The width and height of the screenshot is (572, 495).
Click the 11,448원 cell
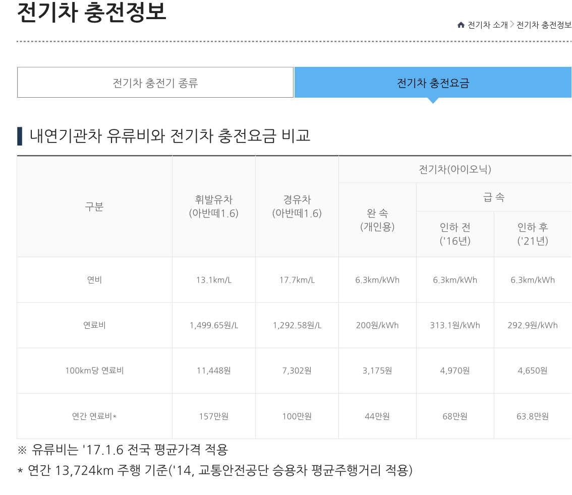click(214, 371)
